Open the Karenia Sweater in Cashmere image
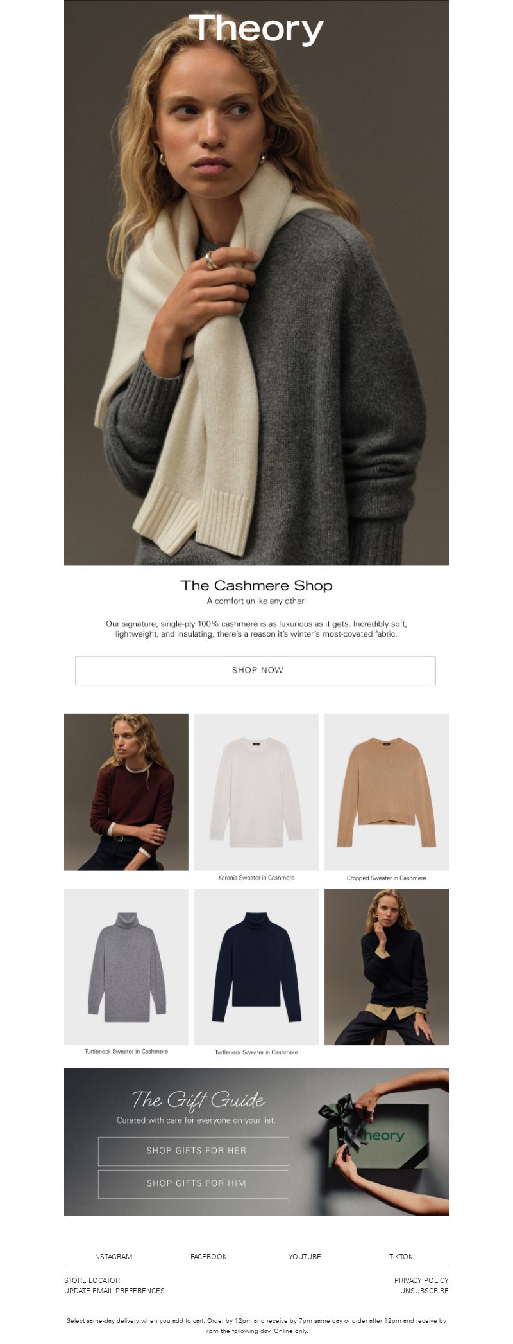 point(256,791)
